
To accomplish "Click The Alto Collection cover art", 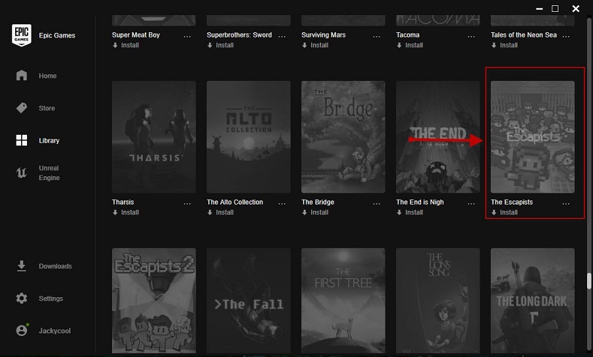I will pos(248,137).
